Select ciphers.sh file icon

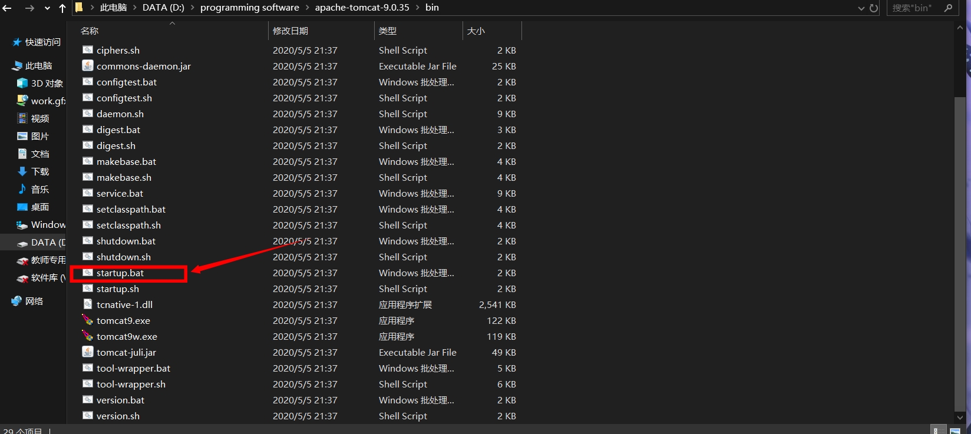coord(88,50)
